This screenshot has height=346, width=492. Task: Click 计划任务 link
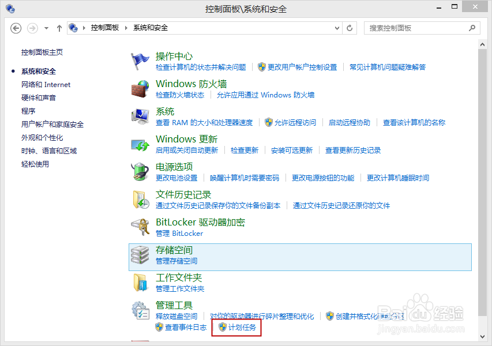tap(242, 328)
